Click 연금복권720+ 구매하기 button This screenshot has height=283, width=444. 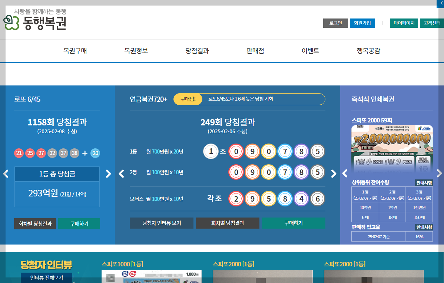tap(294, 223)
